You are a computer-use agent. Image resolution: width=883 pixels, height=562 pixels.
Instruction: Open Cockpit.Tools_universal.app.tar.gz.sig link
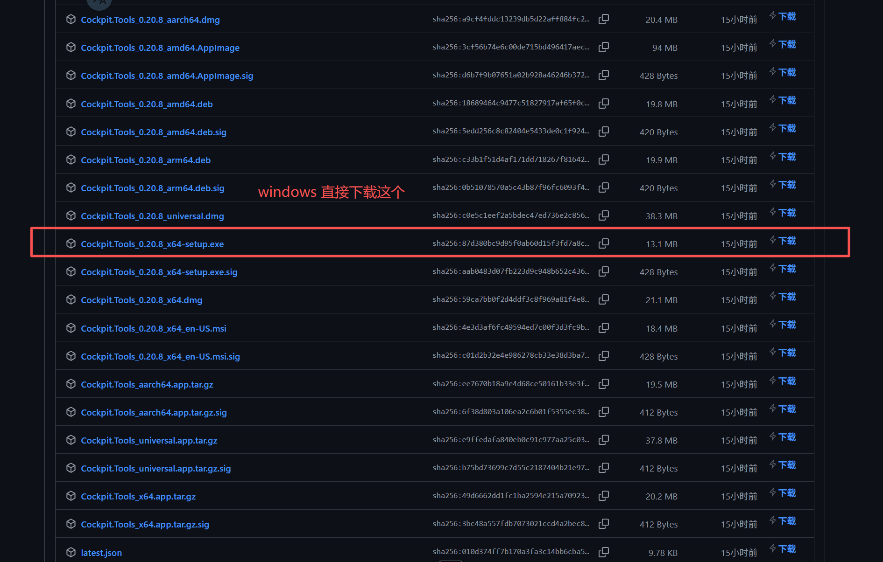156,468
